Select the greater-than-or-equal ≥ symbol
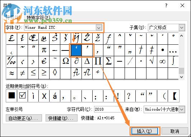This screenshot has height=137, width=191. tap(44, 73)
